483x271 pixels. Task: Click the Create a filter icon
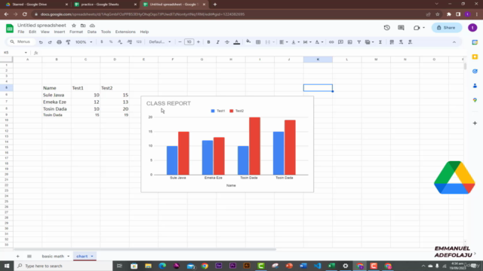(x=359, y=42)
